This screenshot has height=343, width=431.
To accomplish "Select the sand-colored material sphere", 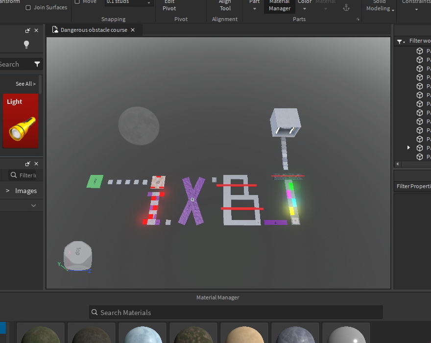I will pyautogui.click(x=244, y=334).
